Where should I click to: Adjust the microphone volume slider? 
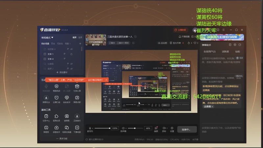click(102, 128)
